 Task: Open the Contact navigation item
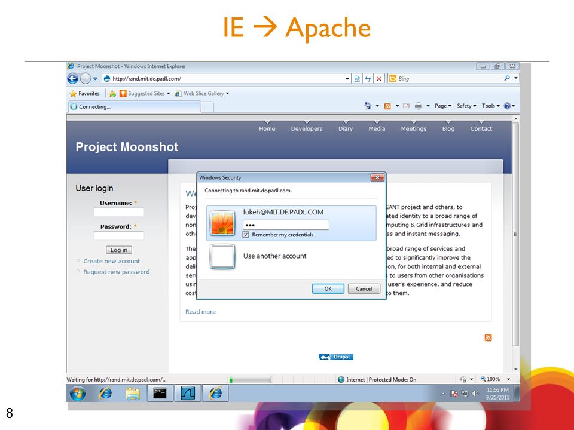481,129
